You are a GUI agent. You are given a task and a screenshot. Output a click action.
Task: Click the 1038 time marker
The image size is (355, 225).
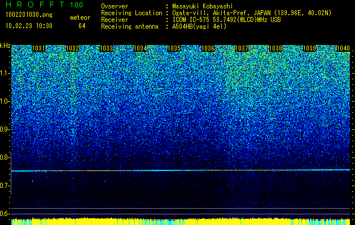tap(276, 48)
